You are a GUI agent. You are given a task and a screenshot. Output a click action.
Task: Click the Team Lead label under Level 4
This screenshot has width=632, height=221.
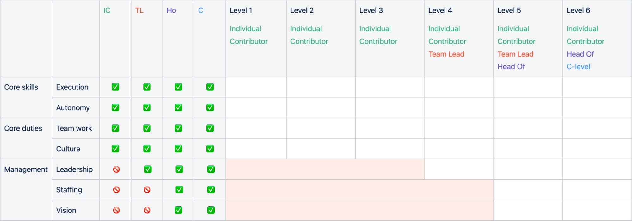446,54
